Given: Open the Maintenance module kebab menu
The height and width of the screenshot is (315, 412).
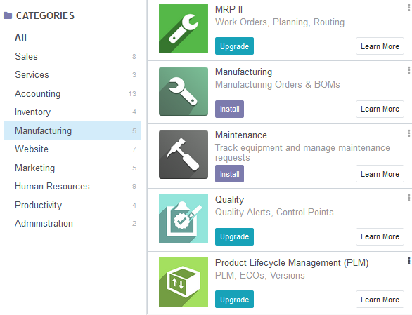Looking at the screenshot, I should pyautogui.click(x=409, y=133).
